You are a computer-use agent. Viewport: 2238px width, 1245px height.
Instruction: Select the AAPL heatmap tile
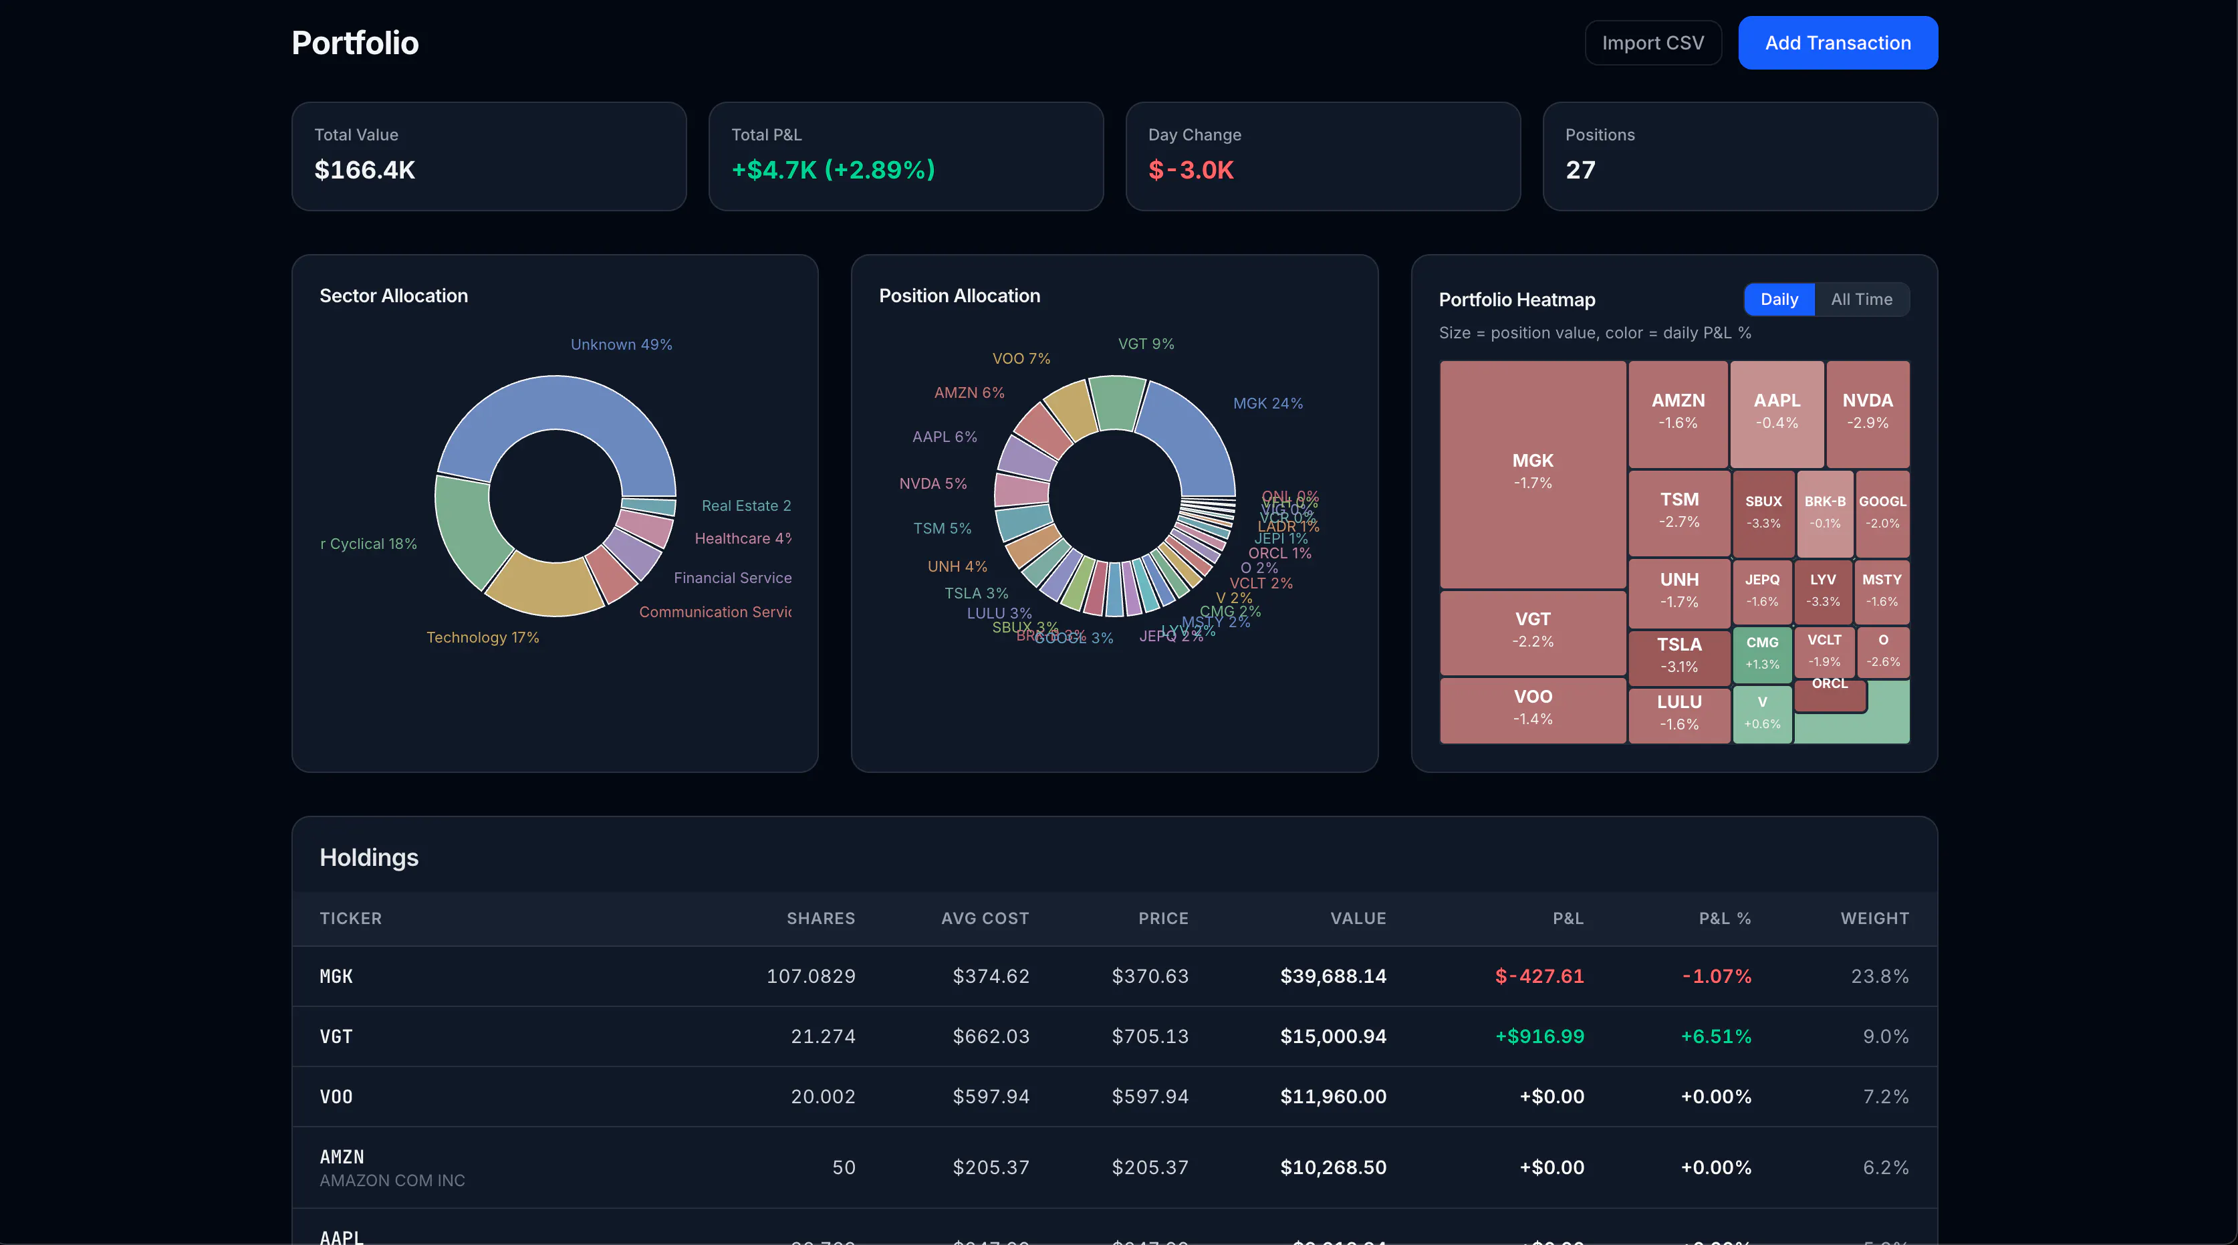(1777, 414)
